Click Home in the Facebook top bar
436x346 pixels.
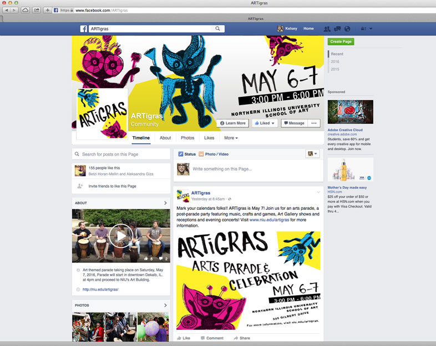coord(308,29)
